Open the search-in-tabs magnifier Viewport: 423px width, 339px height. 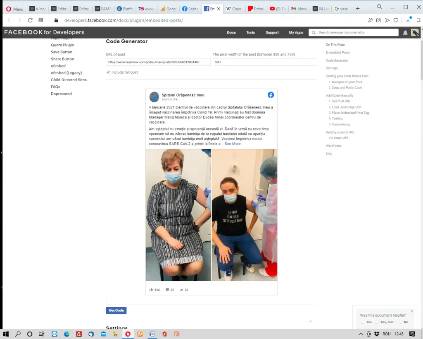point(379,7)
